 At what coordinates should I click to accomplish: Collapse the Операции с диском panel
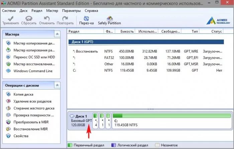[x=57, y=85]
